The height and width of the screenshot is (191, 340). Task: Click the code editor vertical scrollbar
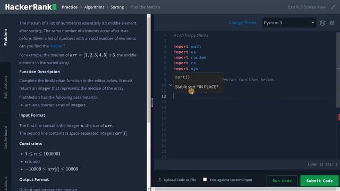pos(338,70)
